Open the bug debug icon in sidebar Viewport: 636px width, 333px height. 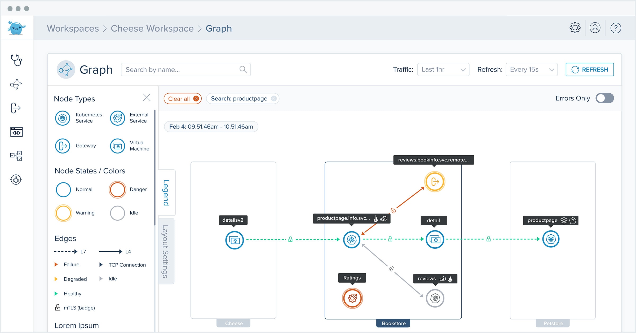[x=16, y=180]
